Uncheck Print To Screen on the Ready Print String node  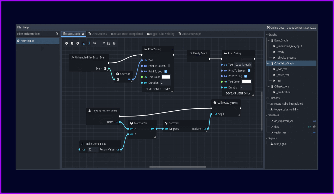pyautogui.click(x=249, y=71)
